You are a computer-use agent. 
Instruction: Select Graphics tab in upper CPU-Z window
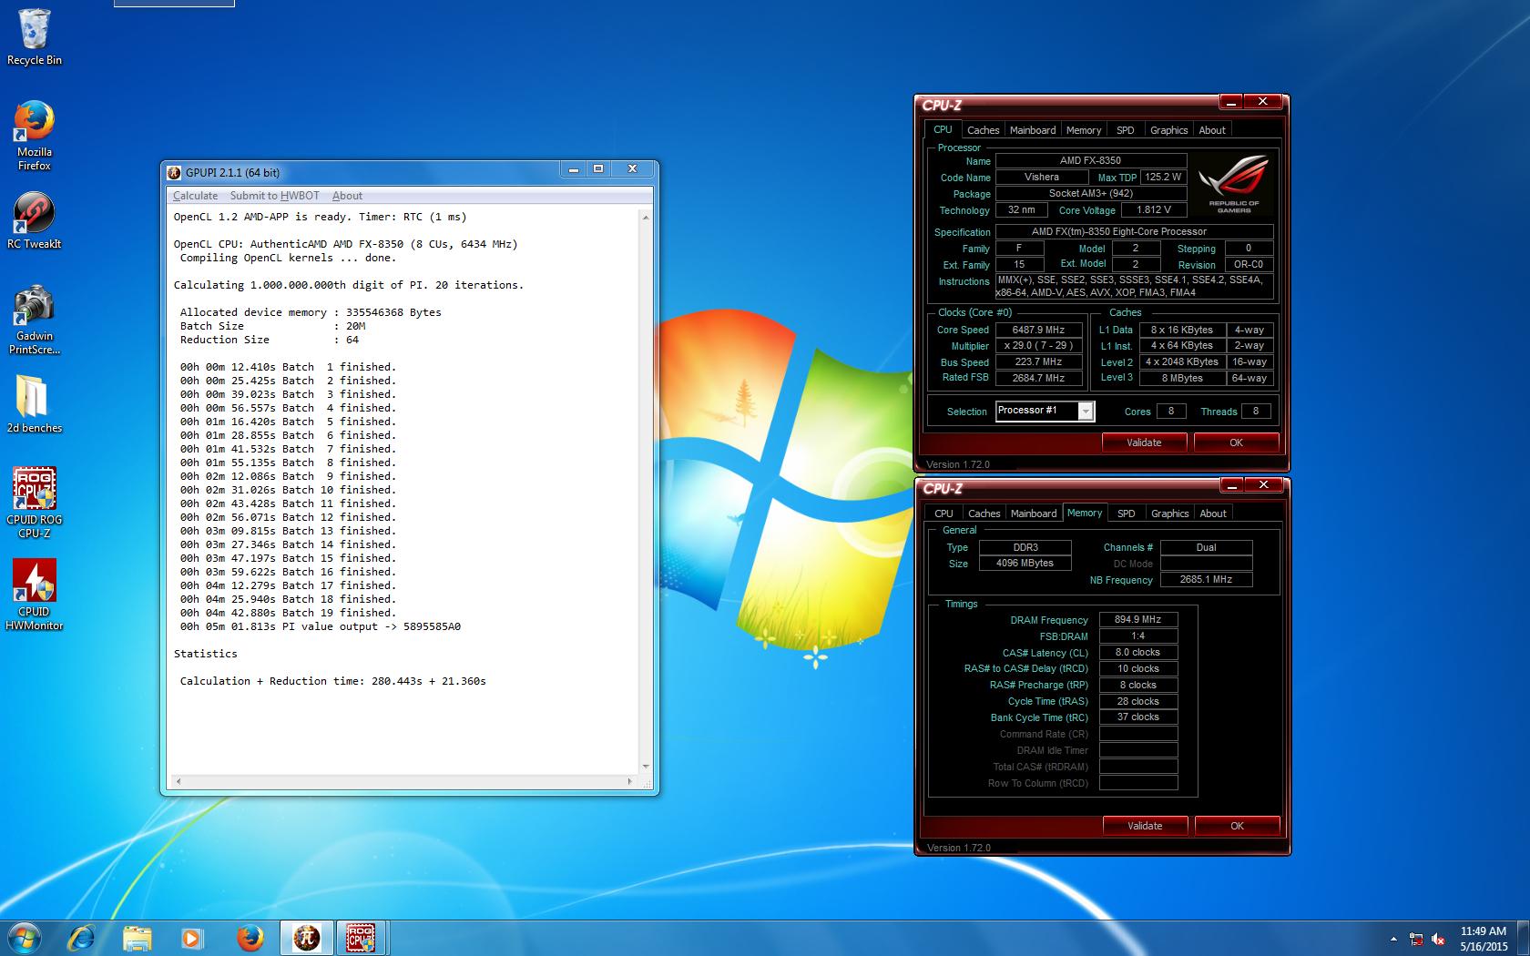(1168, 130)
